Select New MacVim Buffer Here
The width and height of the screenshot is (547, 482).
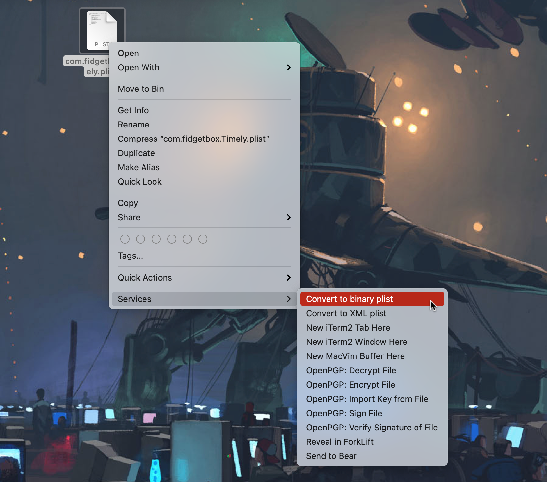tap(355, 356)
